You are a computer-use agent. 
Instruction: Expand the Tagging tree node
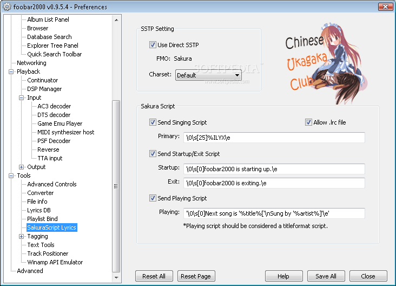tap(22, 236)
